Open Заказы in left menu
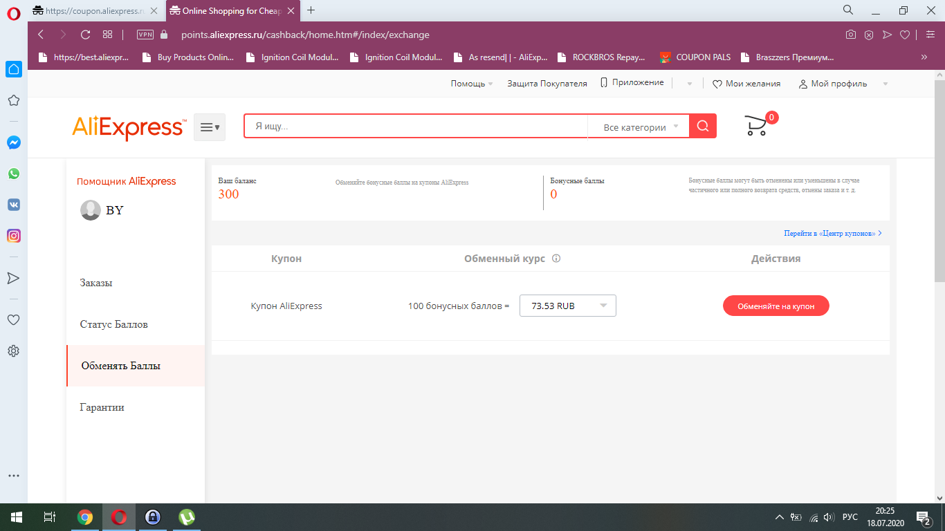The image size is (945, 531). point(96,283)
